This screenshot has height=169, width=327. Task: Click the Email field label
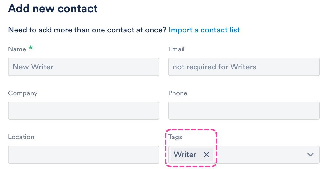(x=176, y=49)
